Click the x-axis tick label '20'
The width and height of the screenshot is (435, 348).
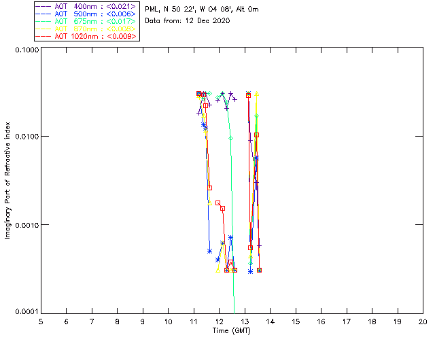pos(423,321)
